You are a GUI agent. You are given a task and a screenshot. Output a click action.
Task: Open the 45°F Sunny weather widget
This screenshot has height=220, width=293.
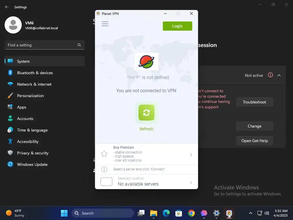point(15,213)
